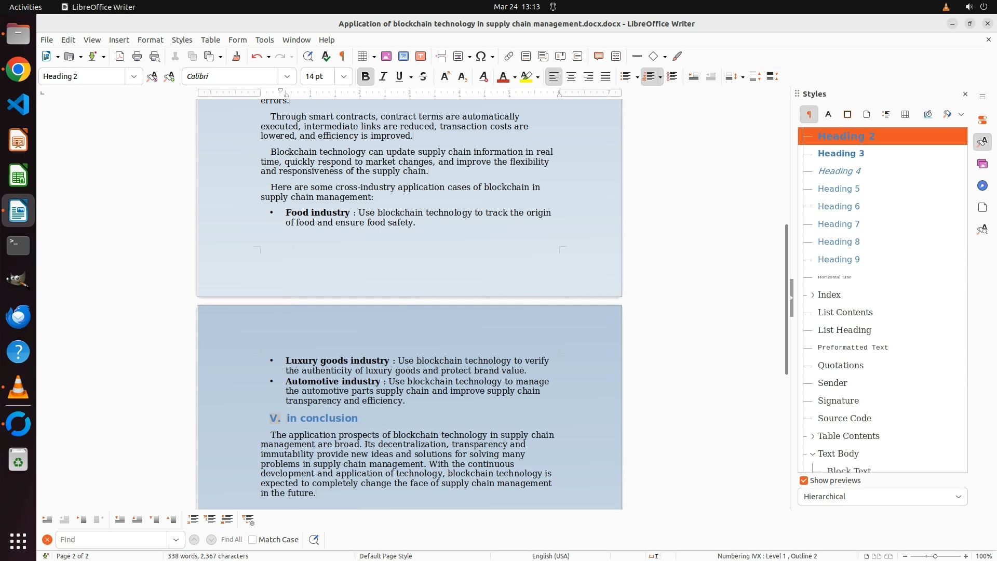Click the Justified alignment icon
This screenshot has width=997, height=561.
click(x=605, y=77)
